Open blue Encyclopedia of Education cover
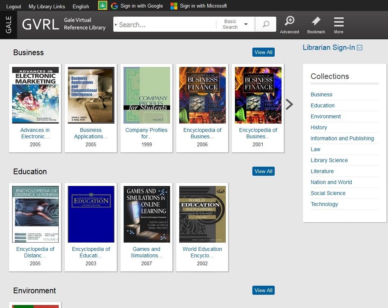This screenshot has width=388, height=308. point(91,214)
